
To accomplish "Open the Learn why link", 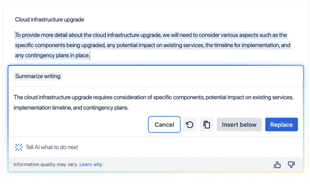I will coord(91,164).
